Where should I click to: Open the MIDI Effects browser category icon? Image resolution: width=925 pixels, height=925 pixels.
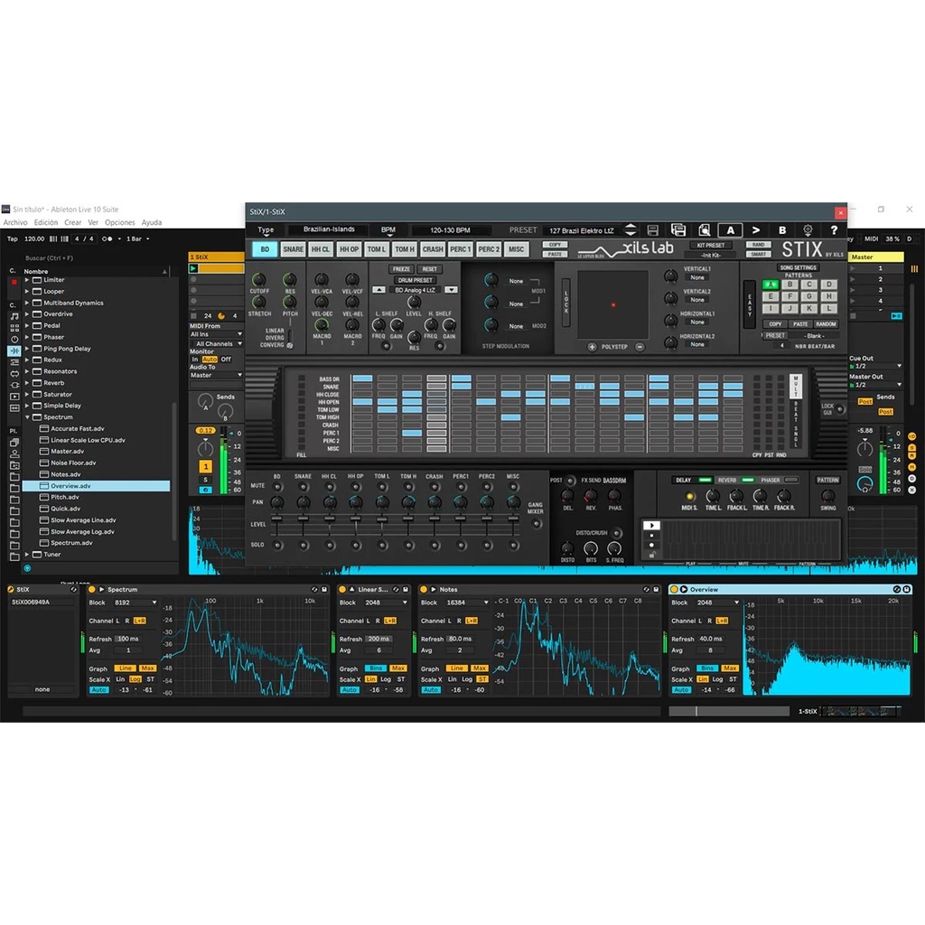(14, 361)
